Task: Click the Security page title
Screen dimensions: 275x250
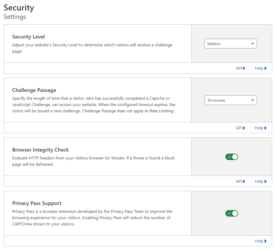Action: [x=19, y=8]
